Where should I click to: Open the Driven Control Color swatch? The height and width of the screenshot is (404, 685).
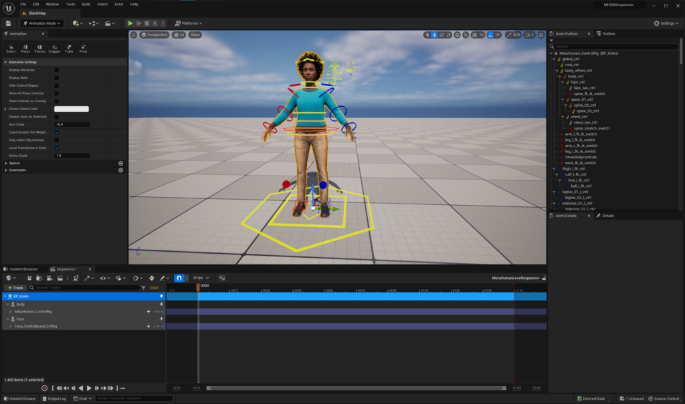[72, 109]
